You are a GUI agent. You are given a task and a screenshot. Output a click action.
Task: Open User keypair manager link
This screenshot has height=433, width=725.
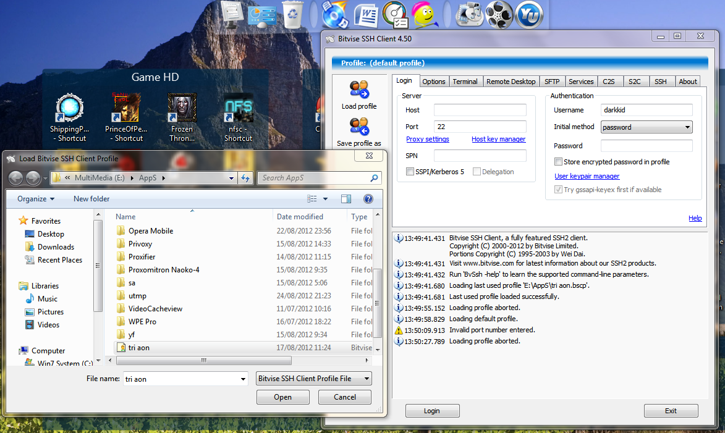point(587,176)
